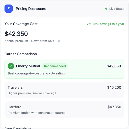Screen dimensions: 129x129
Task: Click the Down from $49,825 text
Action: [46, 41]
